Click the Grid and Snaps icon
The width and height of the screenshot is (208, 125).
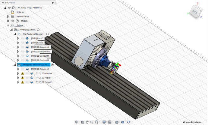(110, 122)
